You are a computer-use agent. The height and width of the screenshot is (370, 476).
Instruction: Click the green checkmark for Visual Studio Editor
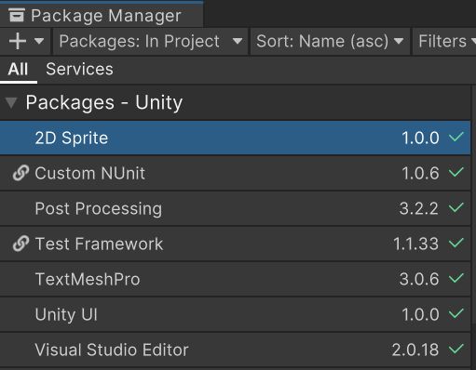456,349
